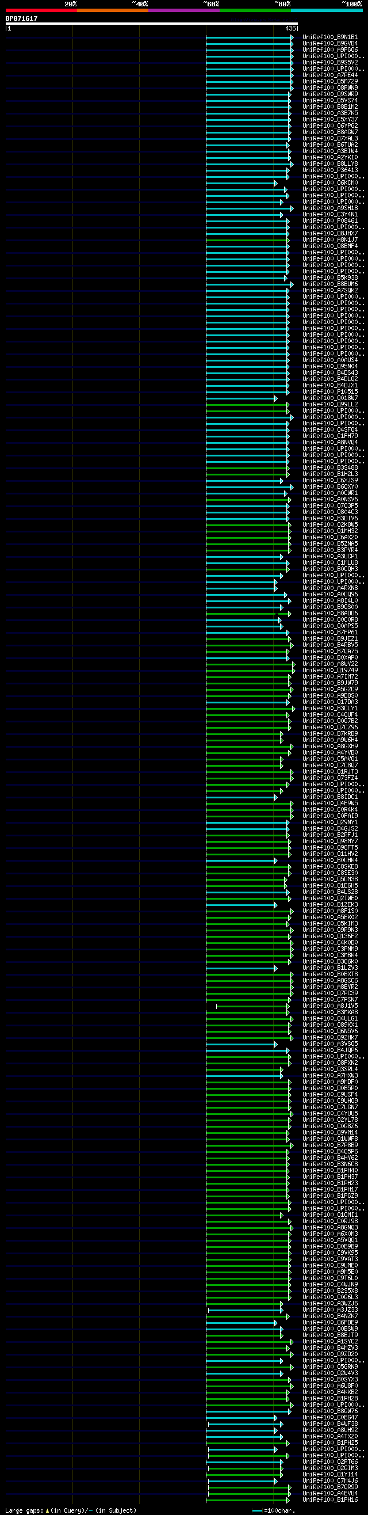Click the red 20% identity legend segment
Screen dimensions: 368x1515
click(41, 10)
